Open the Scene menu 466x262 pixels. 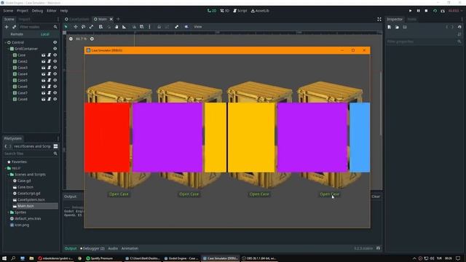pos(8,11)
